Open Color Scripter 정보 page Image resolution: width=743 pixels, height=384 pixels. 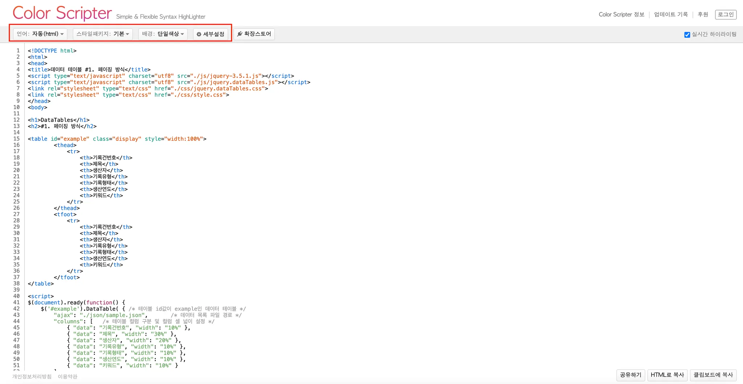click(621, 15)
